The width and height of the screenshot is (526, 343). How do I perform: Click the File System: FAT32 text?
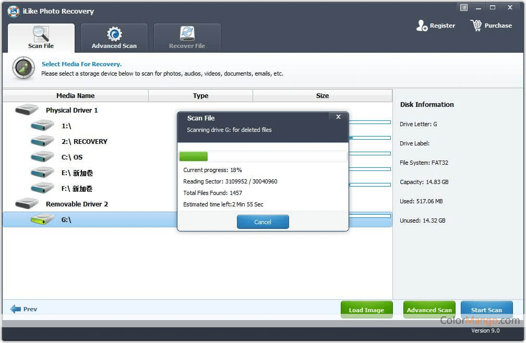424,163
